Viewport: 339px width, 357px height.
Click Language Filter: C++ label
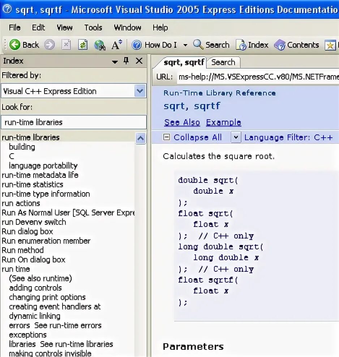[288, 137]
